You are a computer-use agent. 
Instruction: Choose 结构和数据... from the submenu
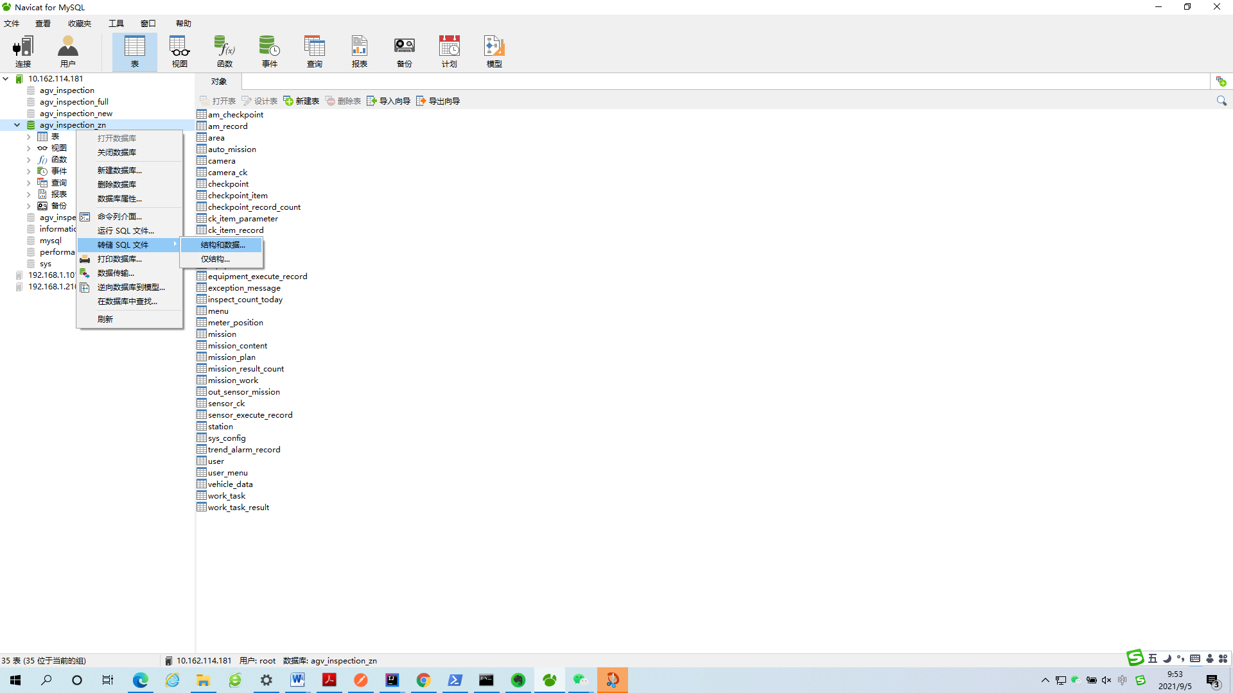pos(222,244)
